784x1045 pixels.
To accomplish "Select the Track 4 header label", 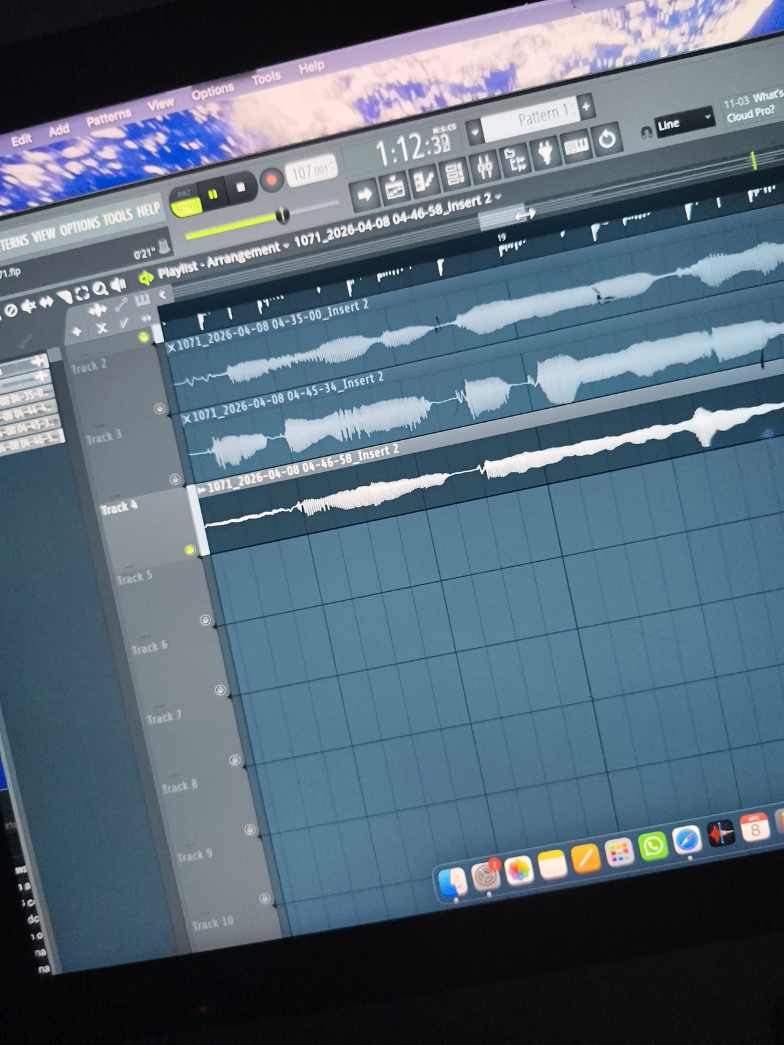I will tap(119, 507).
